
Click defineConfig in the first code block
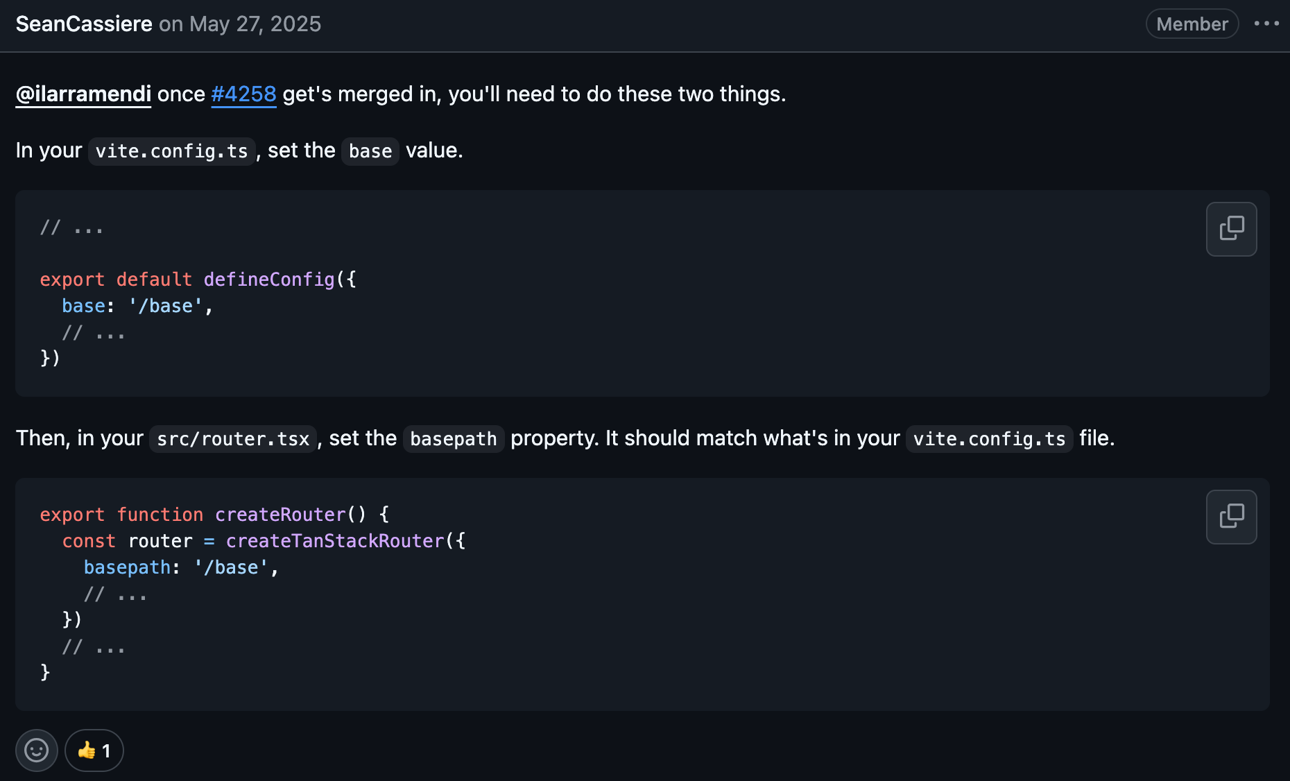tap(269, 280)
